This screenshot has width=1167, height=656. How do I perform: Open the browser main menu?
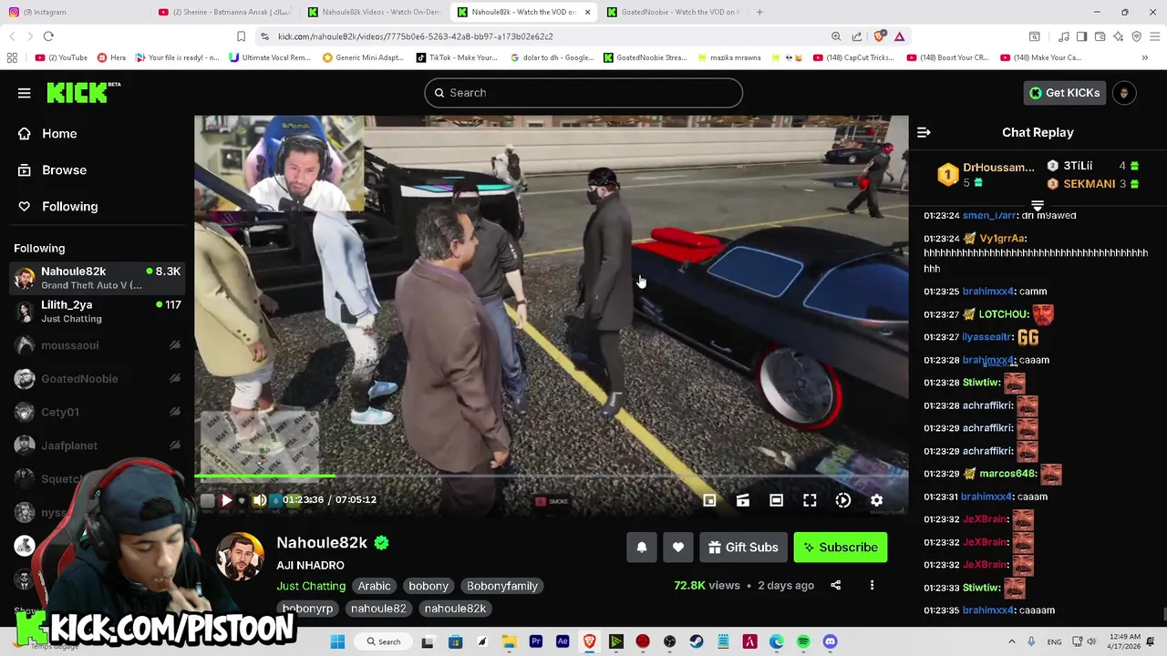coord(1155,36)
